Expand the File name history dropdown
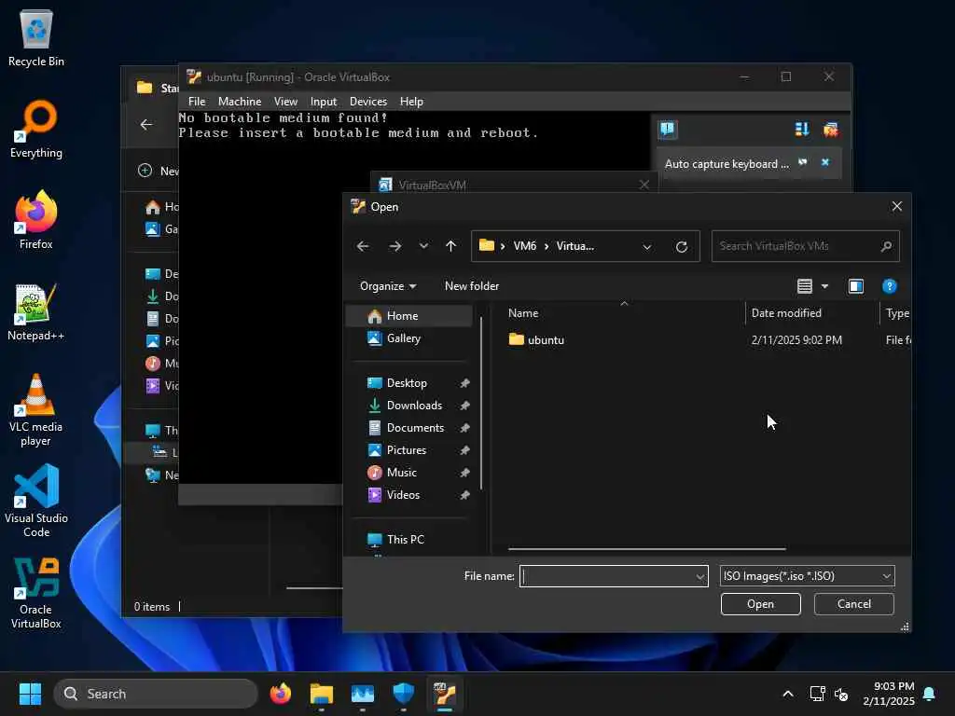The image size is (955, 716). (x=700, y=576)
